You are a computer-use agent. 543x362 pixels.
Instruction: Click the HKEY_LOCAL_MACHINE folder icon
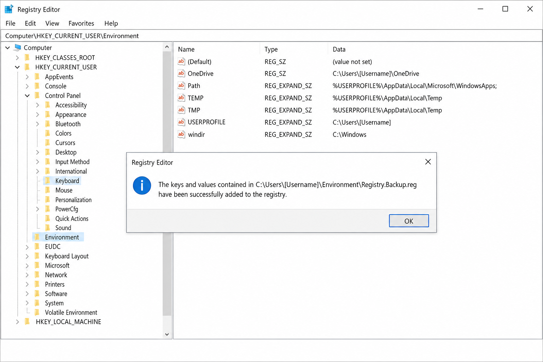coord(27,322)
